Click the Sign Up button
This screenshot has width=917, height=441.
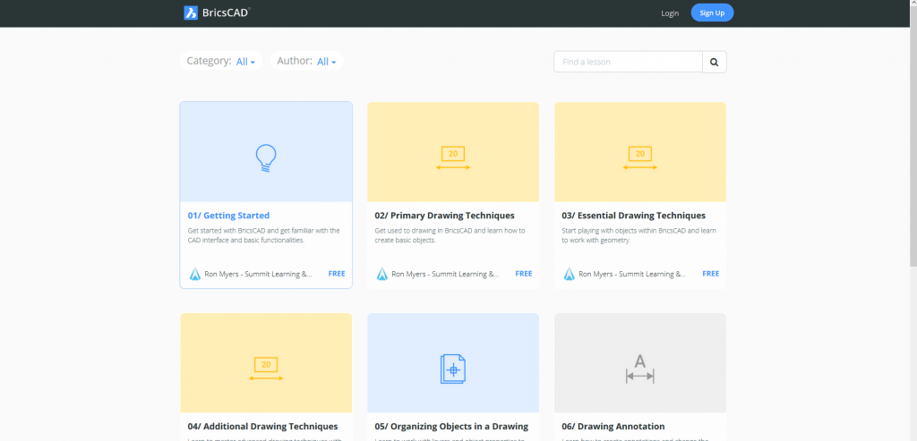click(712, 13)
